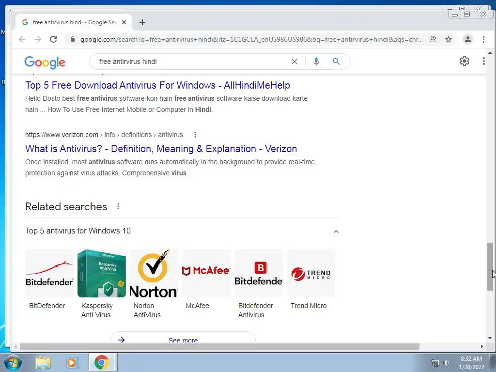
Task: Bookmark this page with the star icon
Action: pyautogui.click(x=449, y=39)
